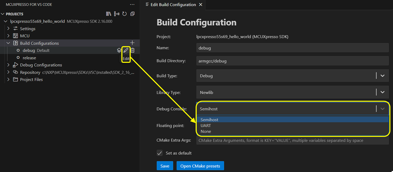Click the Save button

165,166
